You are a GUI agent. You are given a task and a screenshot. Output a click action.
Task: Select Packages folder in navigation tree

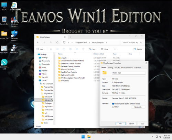(x=47, y=103)
